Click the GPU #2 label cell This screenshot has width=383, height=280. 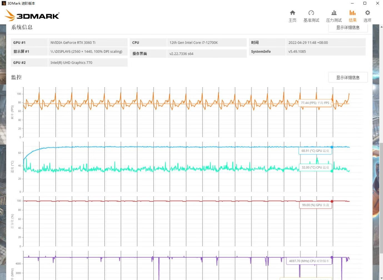pos(29,63)
